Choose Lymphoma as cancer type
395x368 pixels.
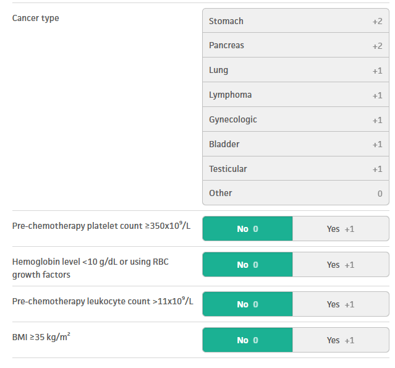pyautogui.click(x=295, y=95)
